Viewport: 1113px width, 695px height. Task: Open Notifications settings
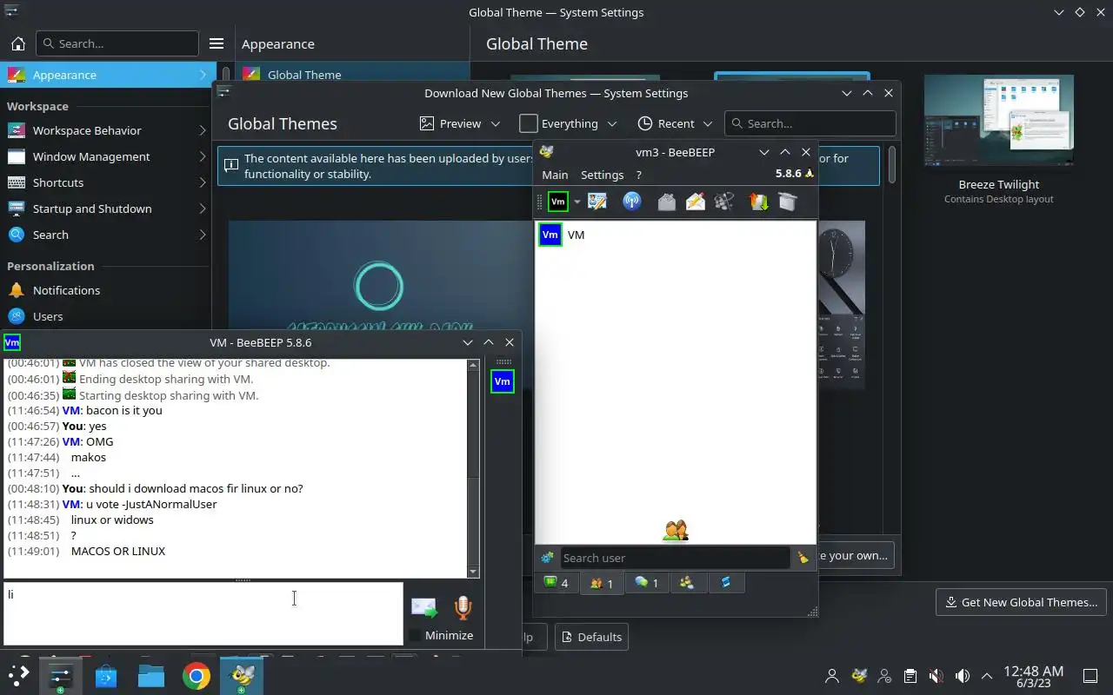tap(107, 290)
